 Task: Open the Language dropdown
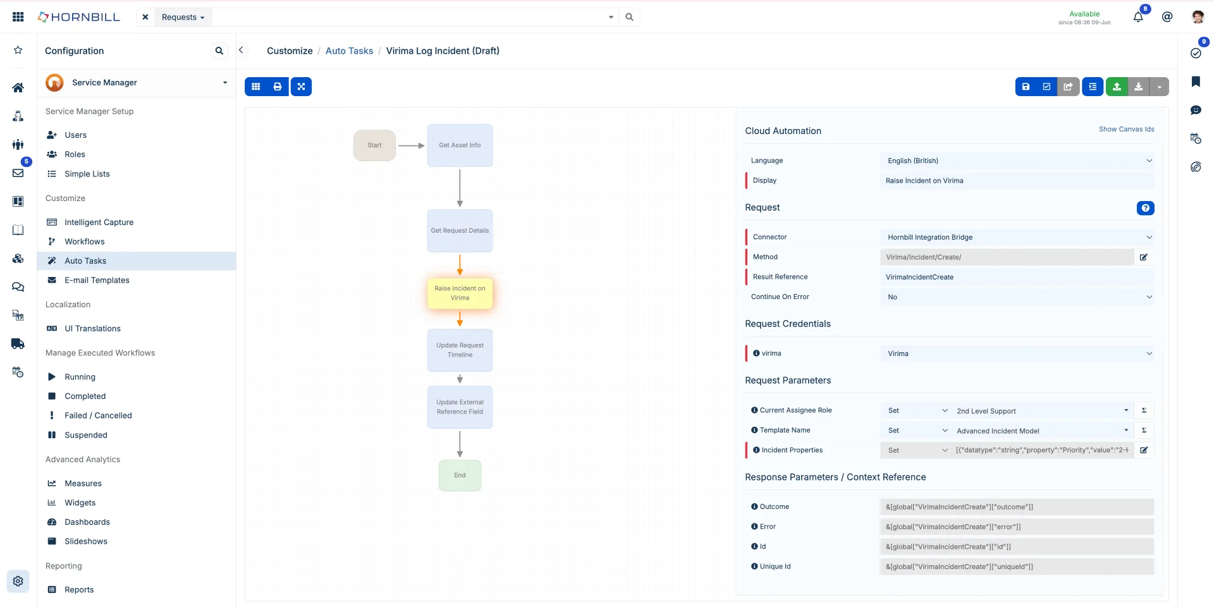click(1017, 161)
